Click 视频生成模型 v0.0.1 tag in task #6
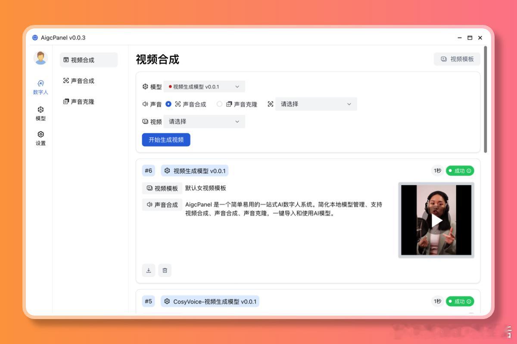517x344 pixels. (195, 171)
